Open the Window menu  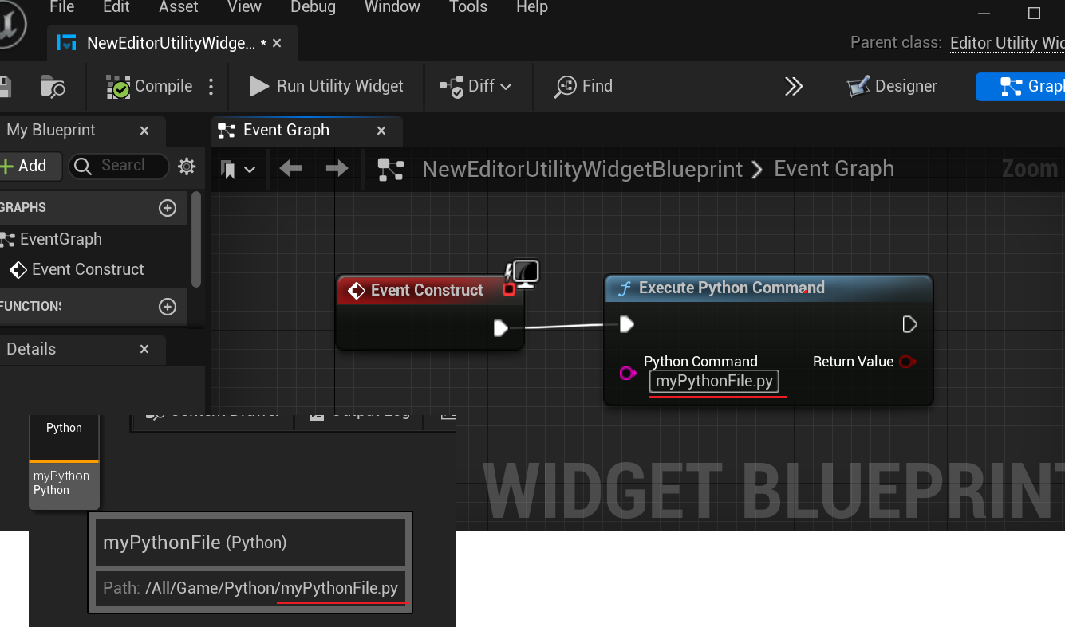pos(392,7)
